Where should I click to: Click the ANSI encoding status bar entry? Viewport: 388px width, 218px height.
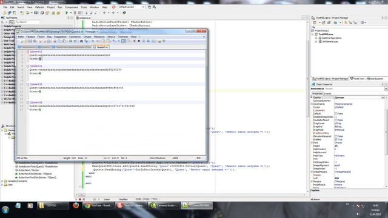(175, 158)
